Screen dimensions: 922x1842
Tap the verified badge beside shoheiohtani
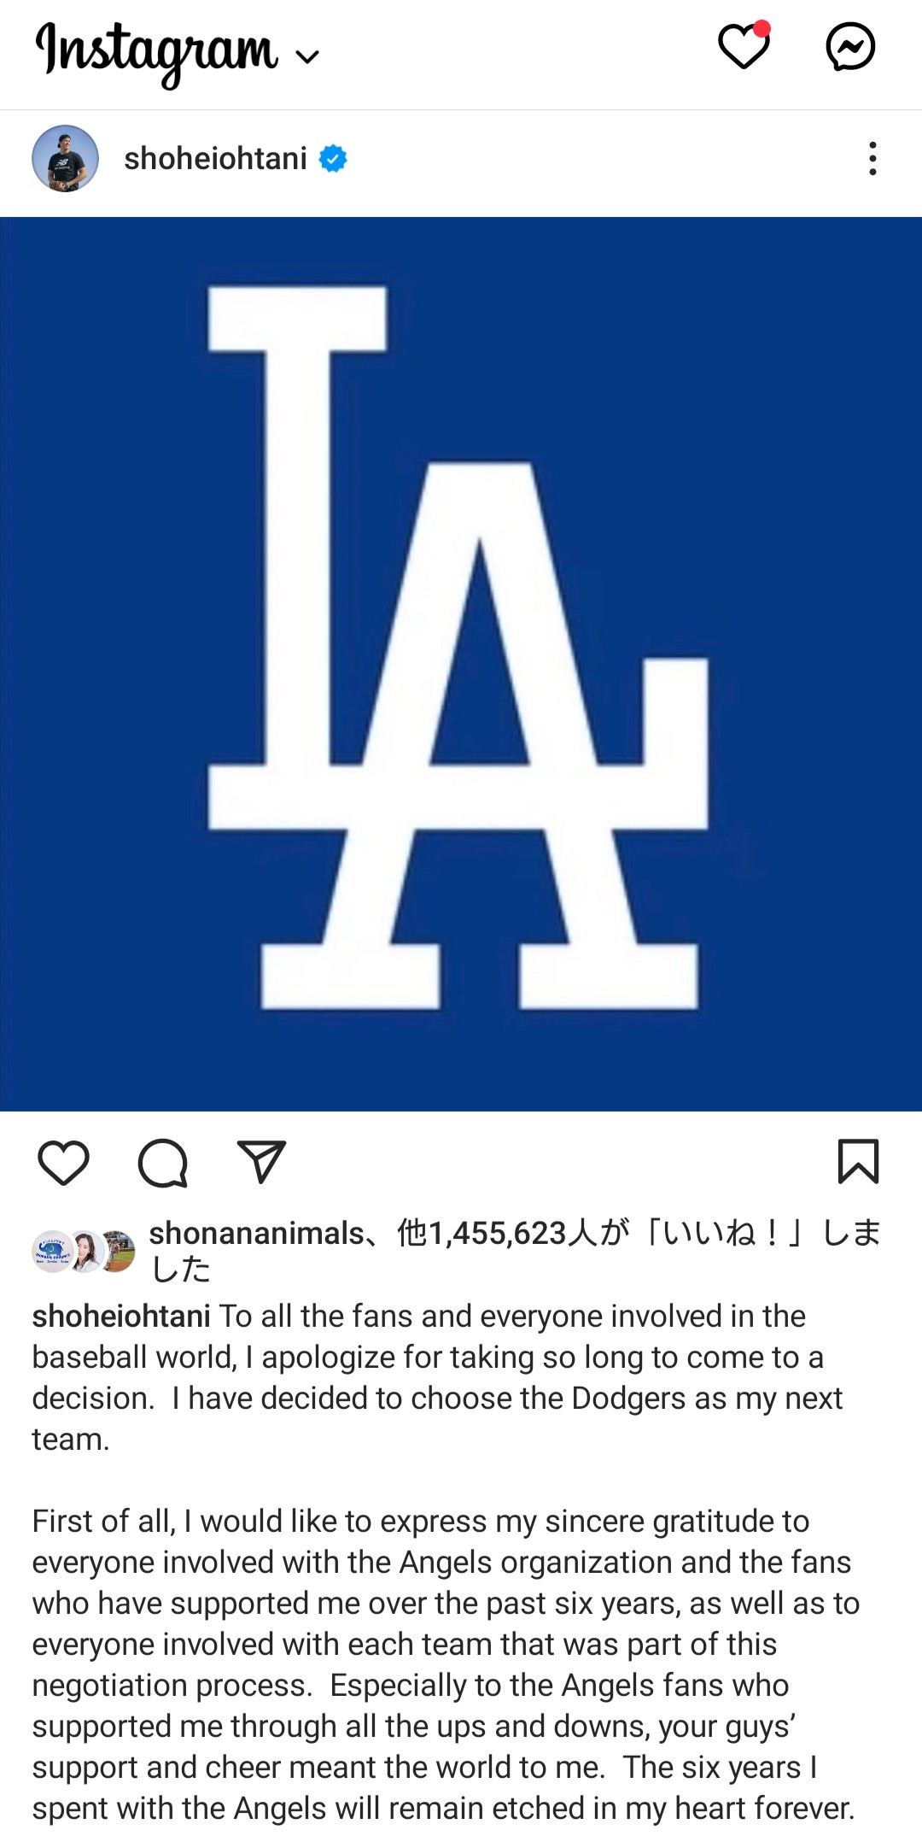(333, 159)
